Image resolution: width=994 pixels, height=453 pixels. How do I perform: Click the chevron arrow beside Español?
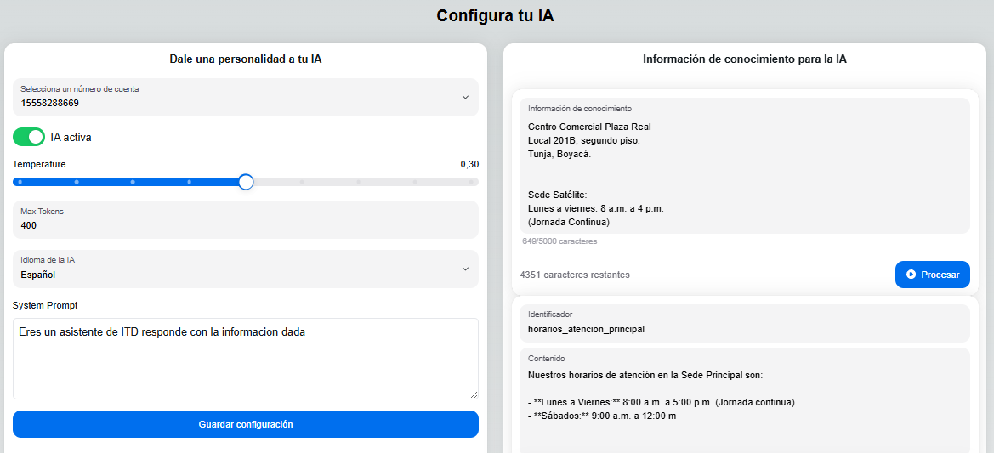pos(465,269)
